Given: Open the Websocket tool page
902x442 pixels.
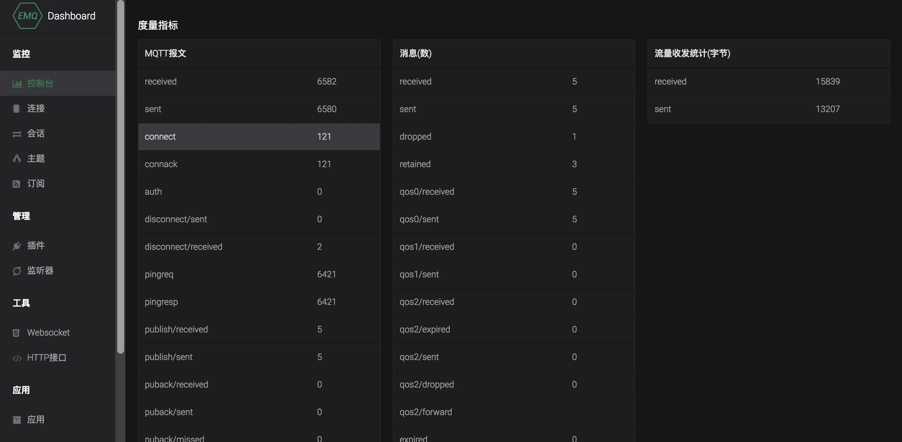Looking at the screenshot, I should pos(48,332).
